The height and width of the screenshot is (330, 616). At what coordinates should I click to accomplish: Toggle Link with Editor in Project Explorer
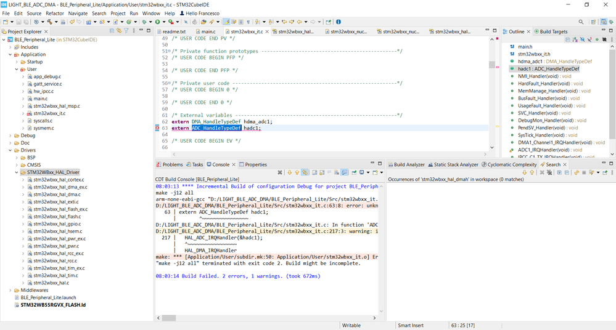[119, 31]
